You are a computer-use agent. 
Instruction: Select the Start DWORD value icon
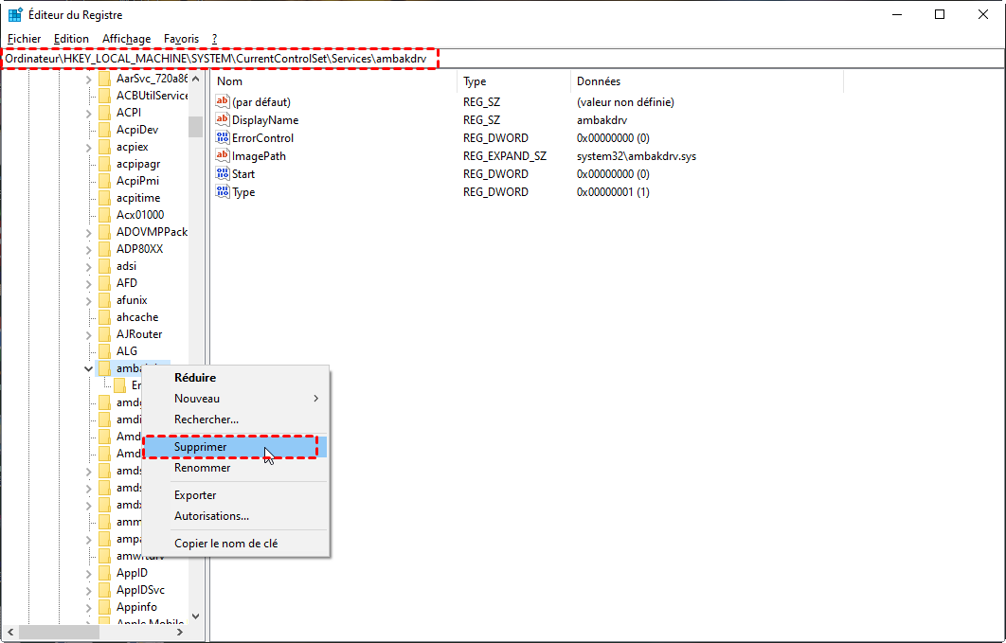tap(222, 173)
